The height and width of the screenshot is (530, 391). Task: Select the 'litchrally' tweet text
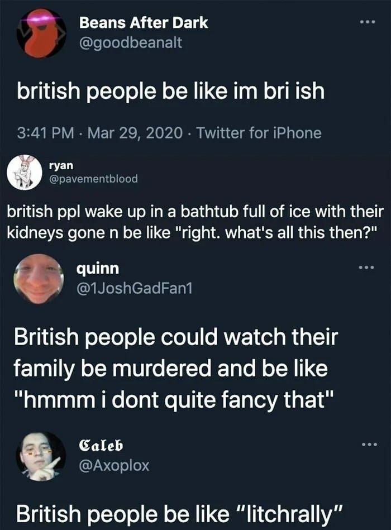[x=180, y=514]
